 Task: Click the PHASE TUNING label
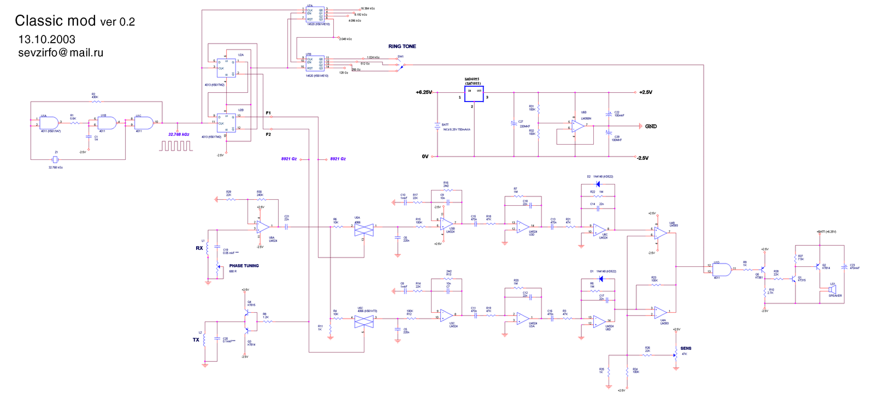[x=244, y=266]
